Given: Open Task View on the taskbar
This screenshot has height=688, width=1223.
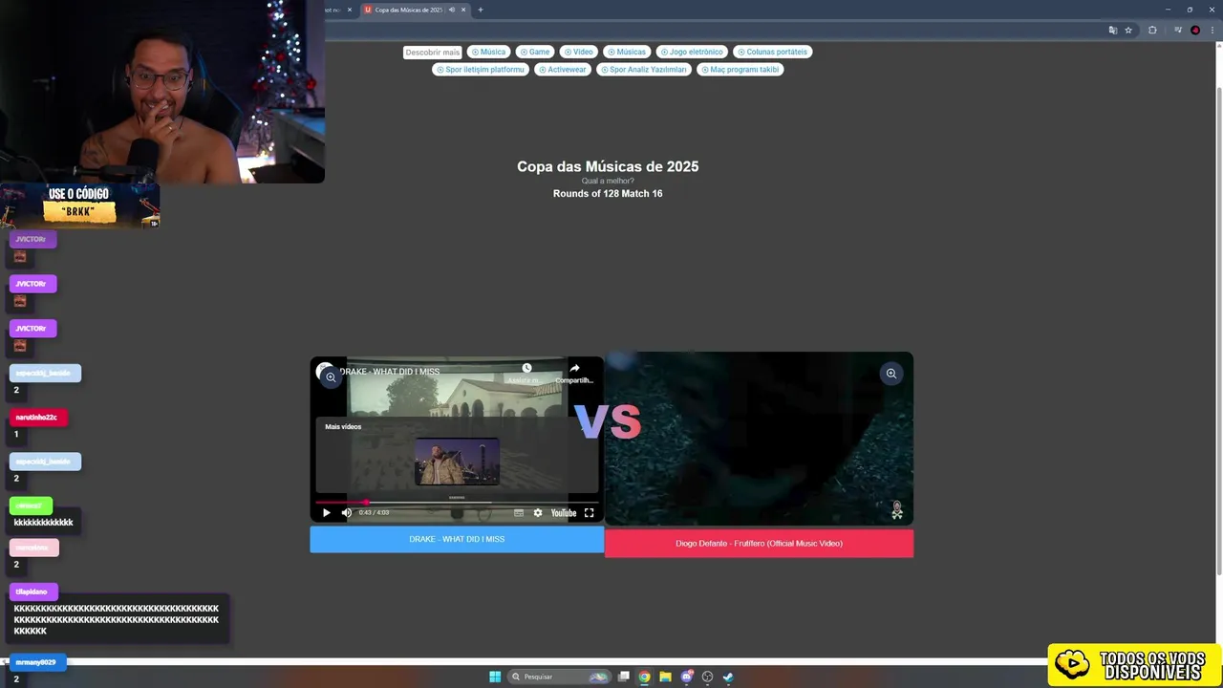Looking at the screenshot, I should (x=624, y=677).
